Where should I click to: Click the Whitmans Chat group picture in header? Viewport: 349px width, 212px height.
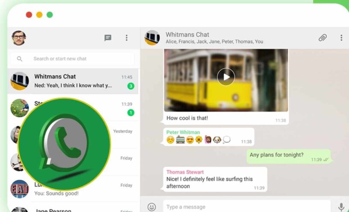152,38
